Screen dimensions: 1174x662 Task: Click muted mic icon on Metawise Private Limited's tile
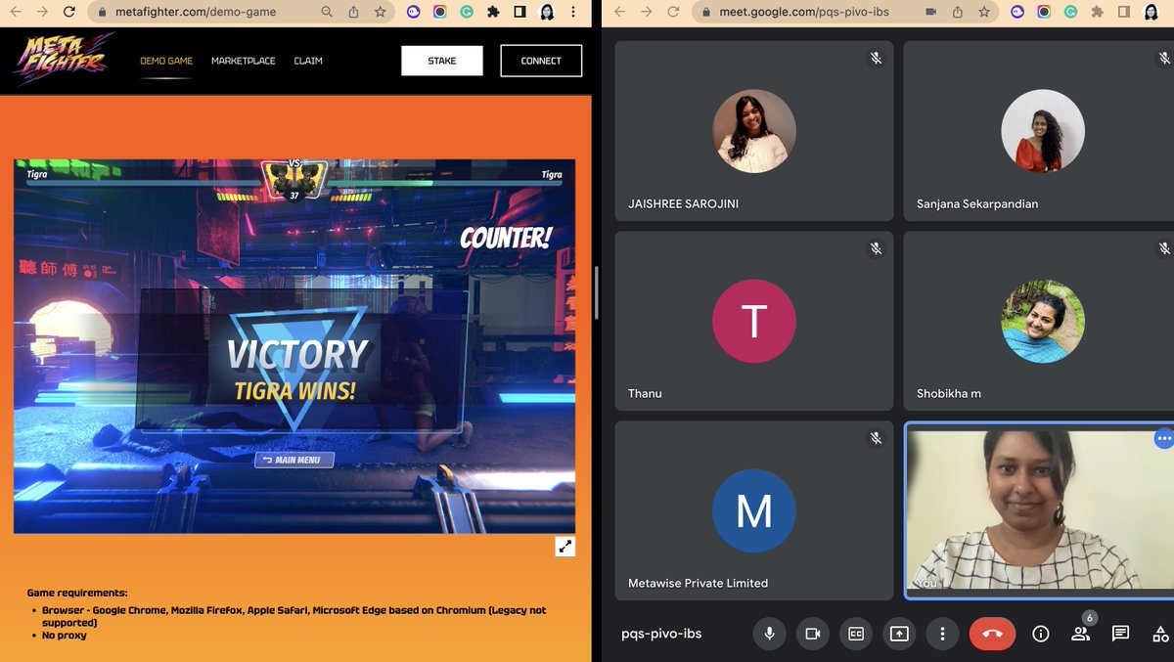[x=877, y=438]
